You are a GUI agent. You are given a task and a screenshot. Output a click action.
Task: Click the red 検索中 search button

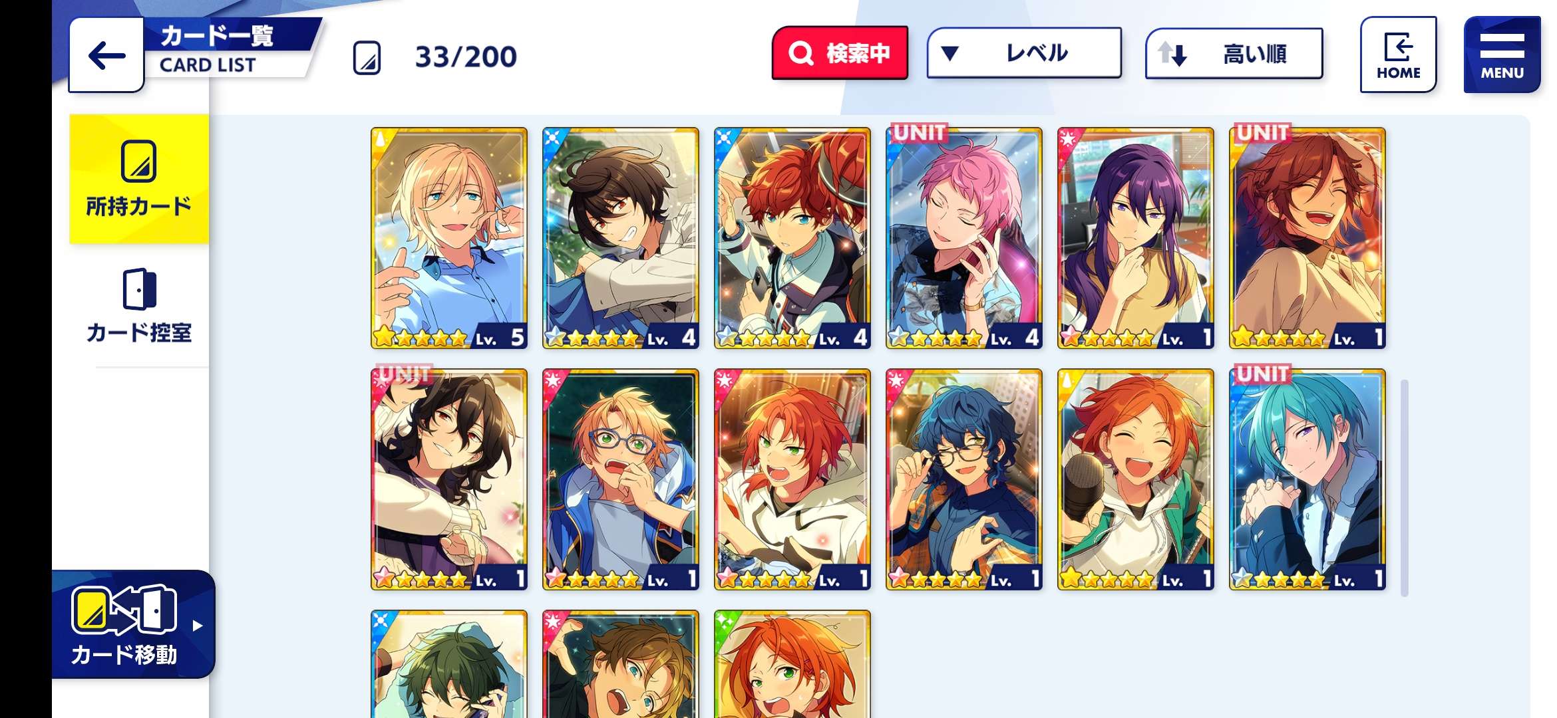pos(840,53)
